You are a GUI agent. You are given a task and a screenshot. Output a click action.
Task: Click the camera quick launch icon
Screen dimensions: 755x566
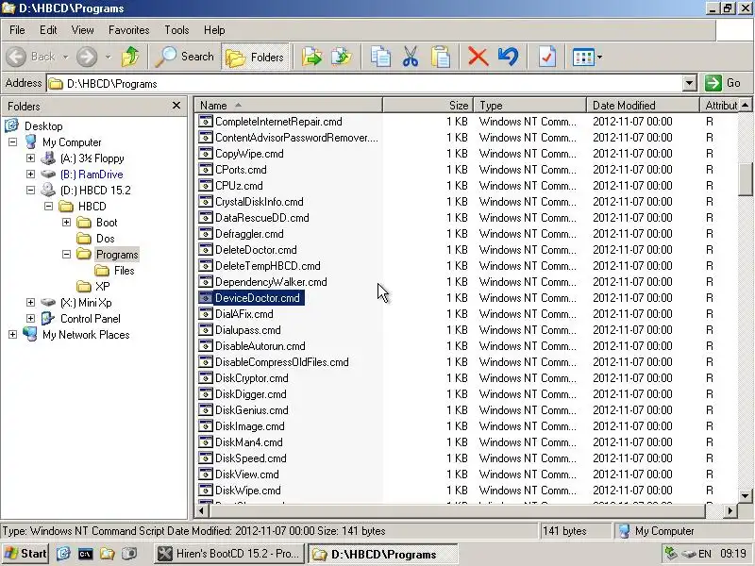point(128,554)
